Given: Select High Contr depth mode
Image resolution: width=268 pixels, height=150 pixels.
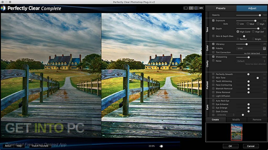Looking at the screenshot, I should [x=238, y=32].
